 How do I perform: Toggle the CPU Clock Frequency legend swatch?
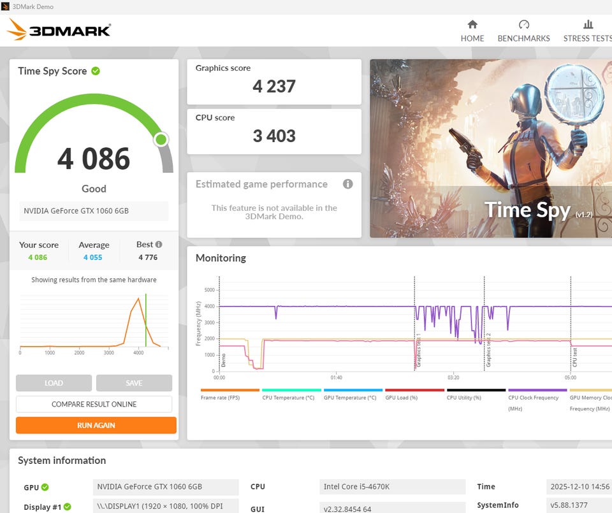[537, 390]
